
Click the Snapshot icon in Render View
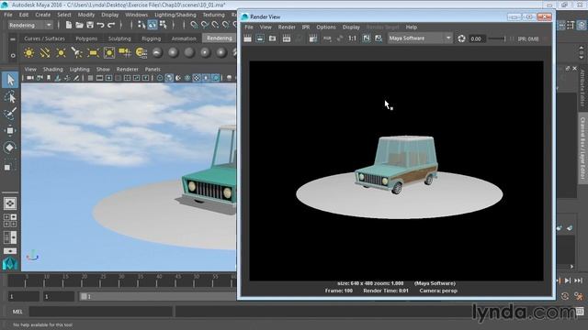pyautogui.click(x=273, y=38)
